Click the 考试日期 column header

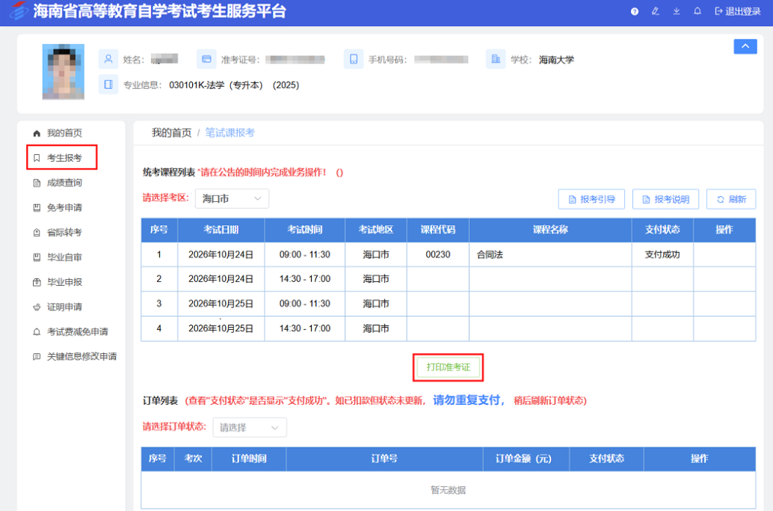pyautogui.click(x=221, y=230)
